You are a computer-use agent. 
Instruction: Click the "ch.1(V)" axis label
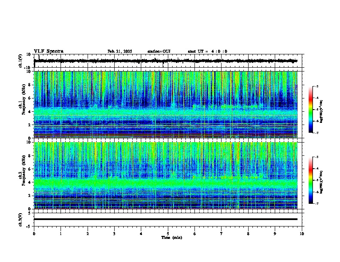[21, 61]
